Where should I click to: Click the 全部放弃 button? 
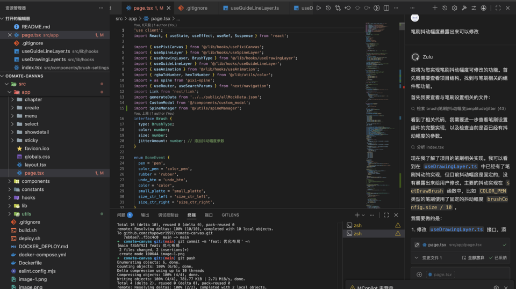pos(473,258)
